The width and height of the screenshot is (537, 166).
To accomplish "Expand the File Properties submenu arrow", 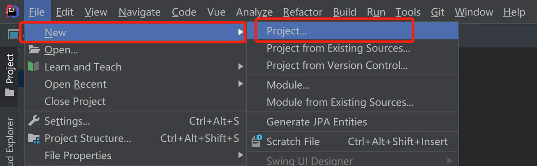I will point(241,155).
